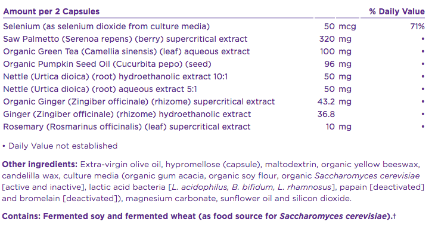Click the 320 mg amount value

(x=335, y=39)
